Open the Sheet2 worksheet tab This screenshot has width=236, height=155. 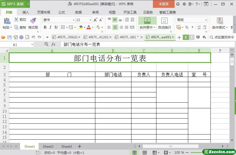(x=48, y=146)
